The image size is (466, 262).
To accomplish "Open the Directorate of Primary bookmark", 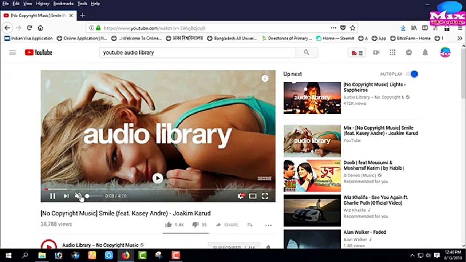I will 287,38.
